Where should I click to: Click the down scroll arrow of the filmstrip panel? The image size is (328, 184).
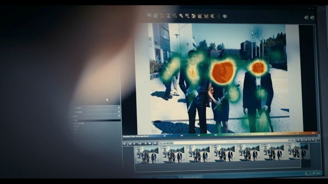pos(320,168)
